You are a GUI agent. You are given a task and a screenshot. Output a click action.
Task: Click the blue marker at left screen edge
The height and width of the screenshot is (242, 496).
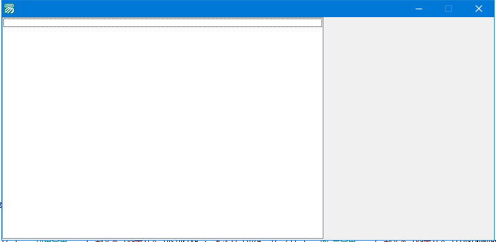(1, 205)
